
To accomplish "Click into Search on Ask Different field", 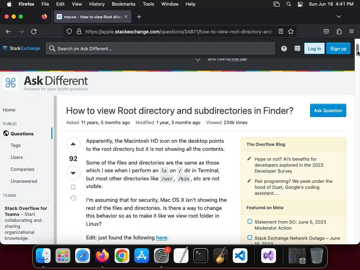I will 160,49.
